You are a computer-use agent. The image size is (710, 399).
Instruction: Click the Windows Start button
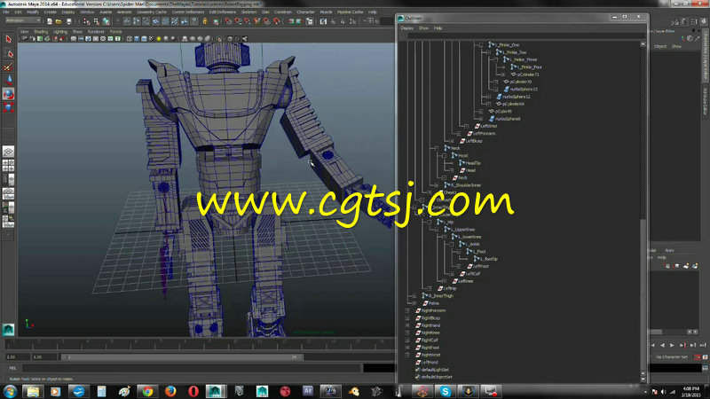(10, 391)
